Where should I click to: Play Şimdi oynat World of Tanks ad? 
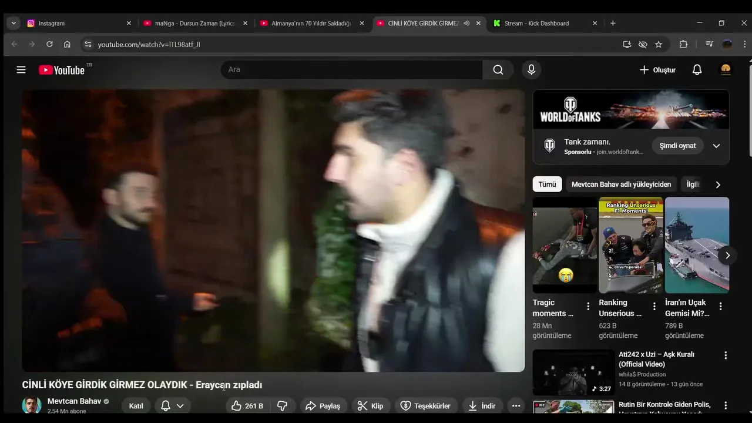click(x=677, y=146)
